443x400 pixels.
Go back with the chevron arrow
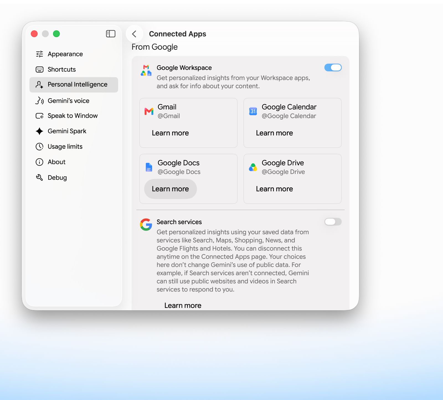(x=134, y=34)
